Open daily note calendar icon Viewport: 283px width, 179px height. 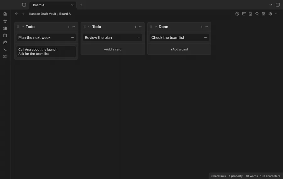[5, 35]
